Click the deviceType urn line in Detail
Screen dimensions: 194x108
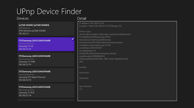105,34
